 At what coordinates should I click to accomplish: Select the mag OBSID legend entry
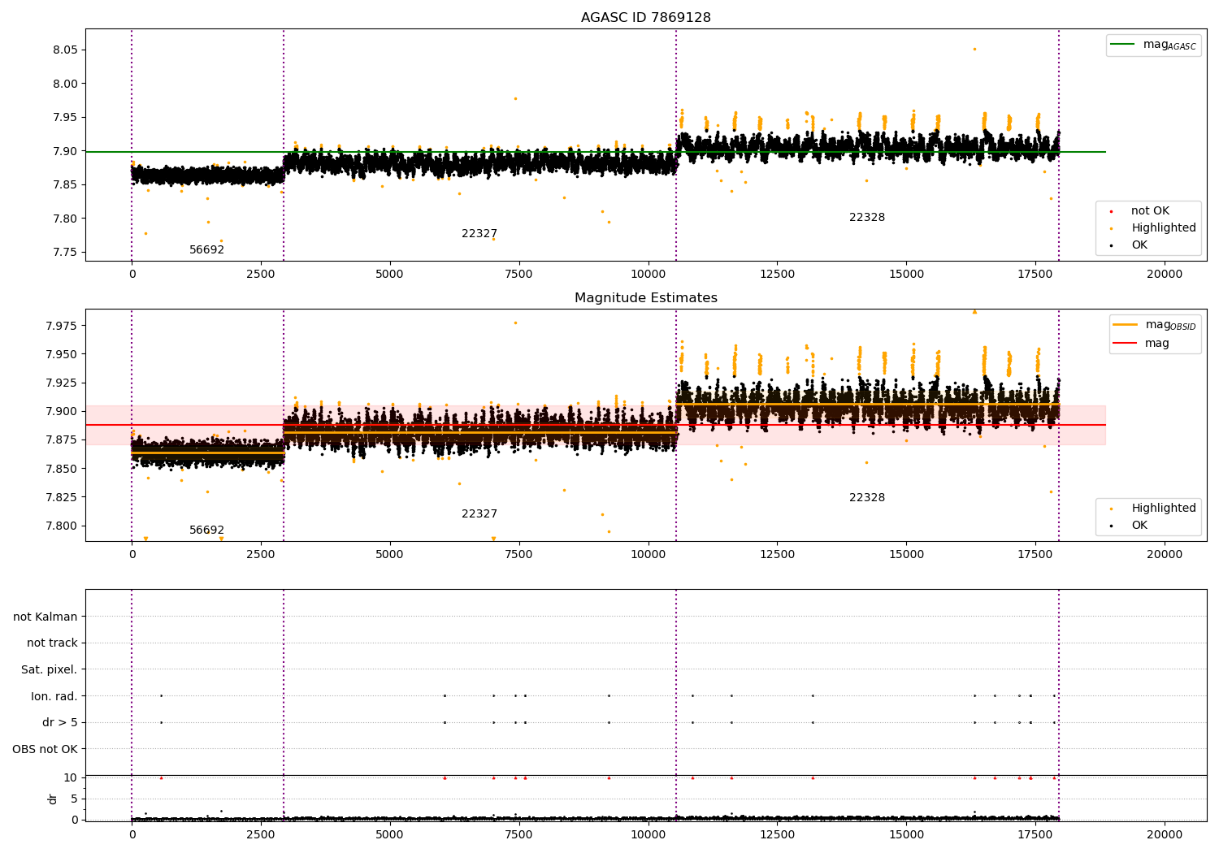click(1155, 325)
